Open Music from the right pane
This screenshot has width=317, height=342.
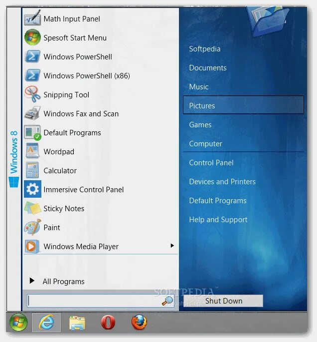click(199, 87)
